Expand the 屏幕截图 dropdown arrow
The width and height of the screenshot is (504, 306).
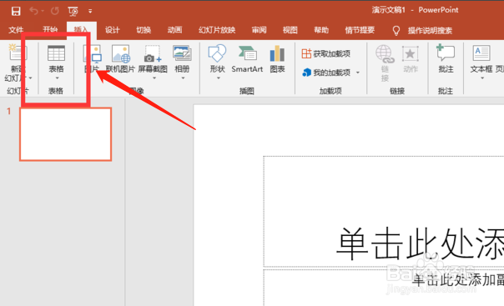(x=154, y=78)
